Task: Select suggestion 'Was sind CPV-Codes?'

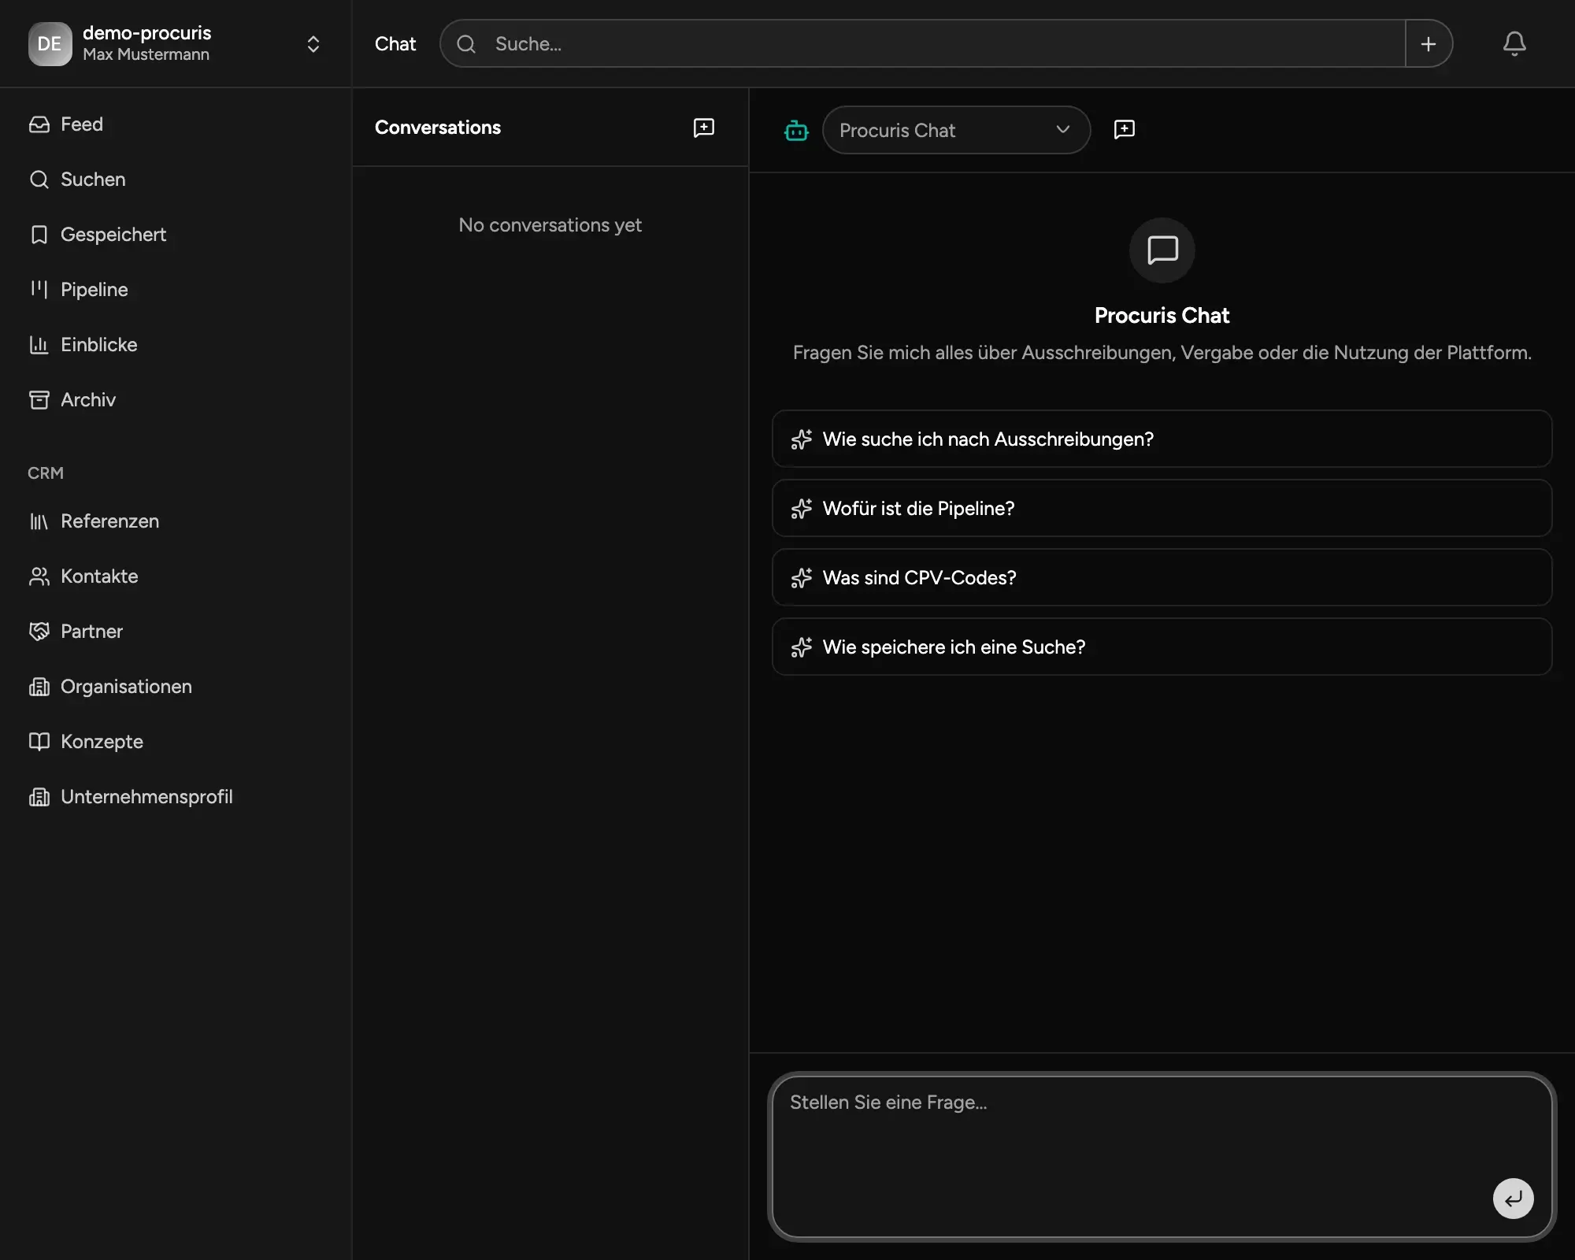Action: pyautogui.click(x=1162, y=577)
